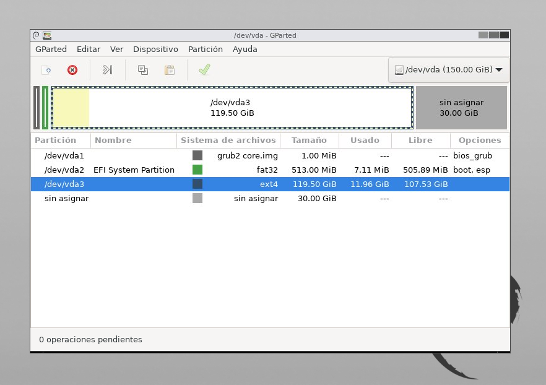The height and width of the screenshot is (385, 546).
Task: Click the resize/move partition toolbar icon
Action: tap(108, 70)
